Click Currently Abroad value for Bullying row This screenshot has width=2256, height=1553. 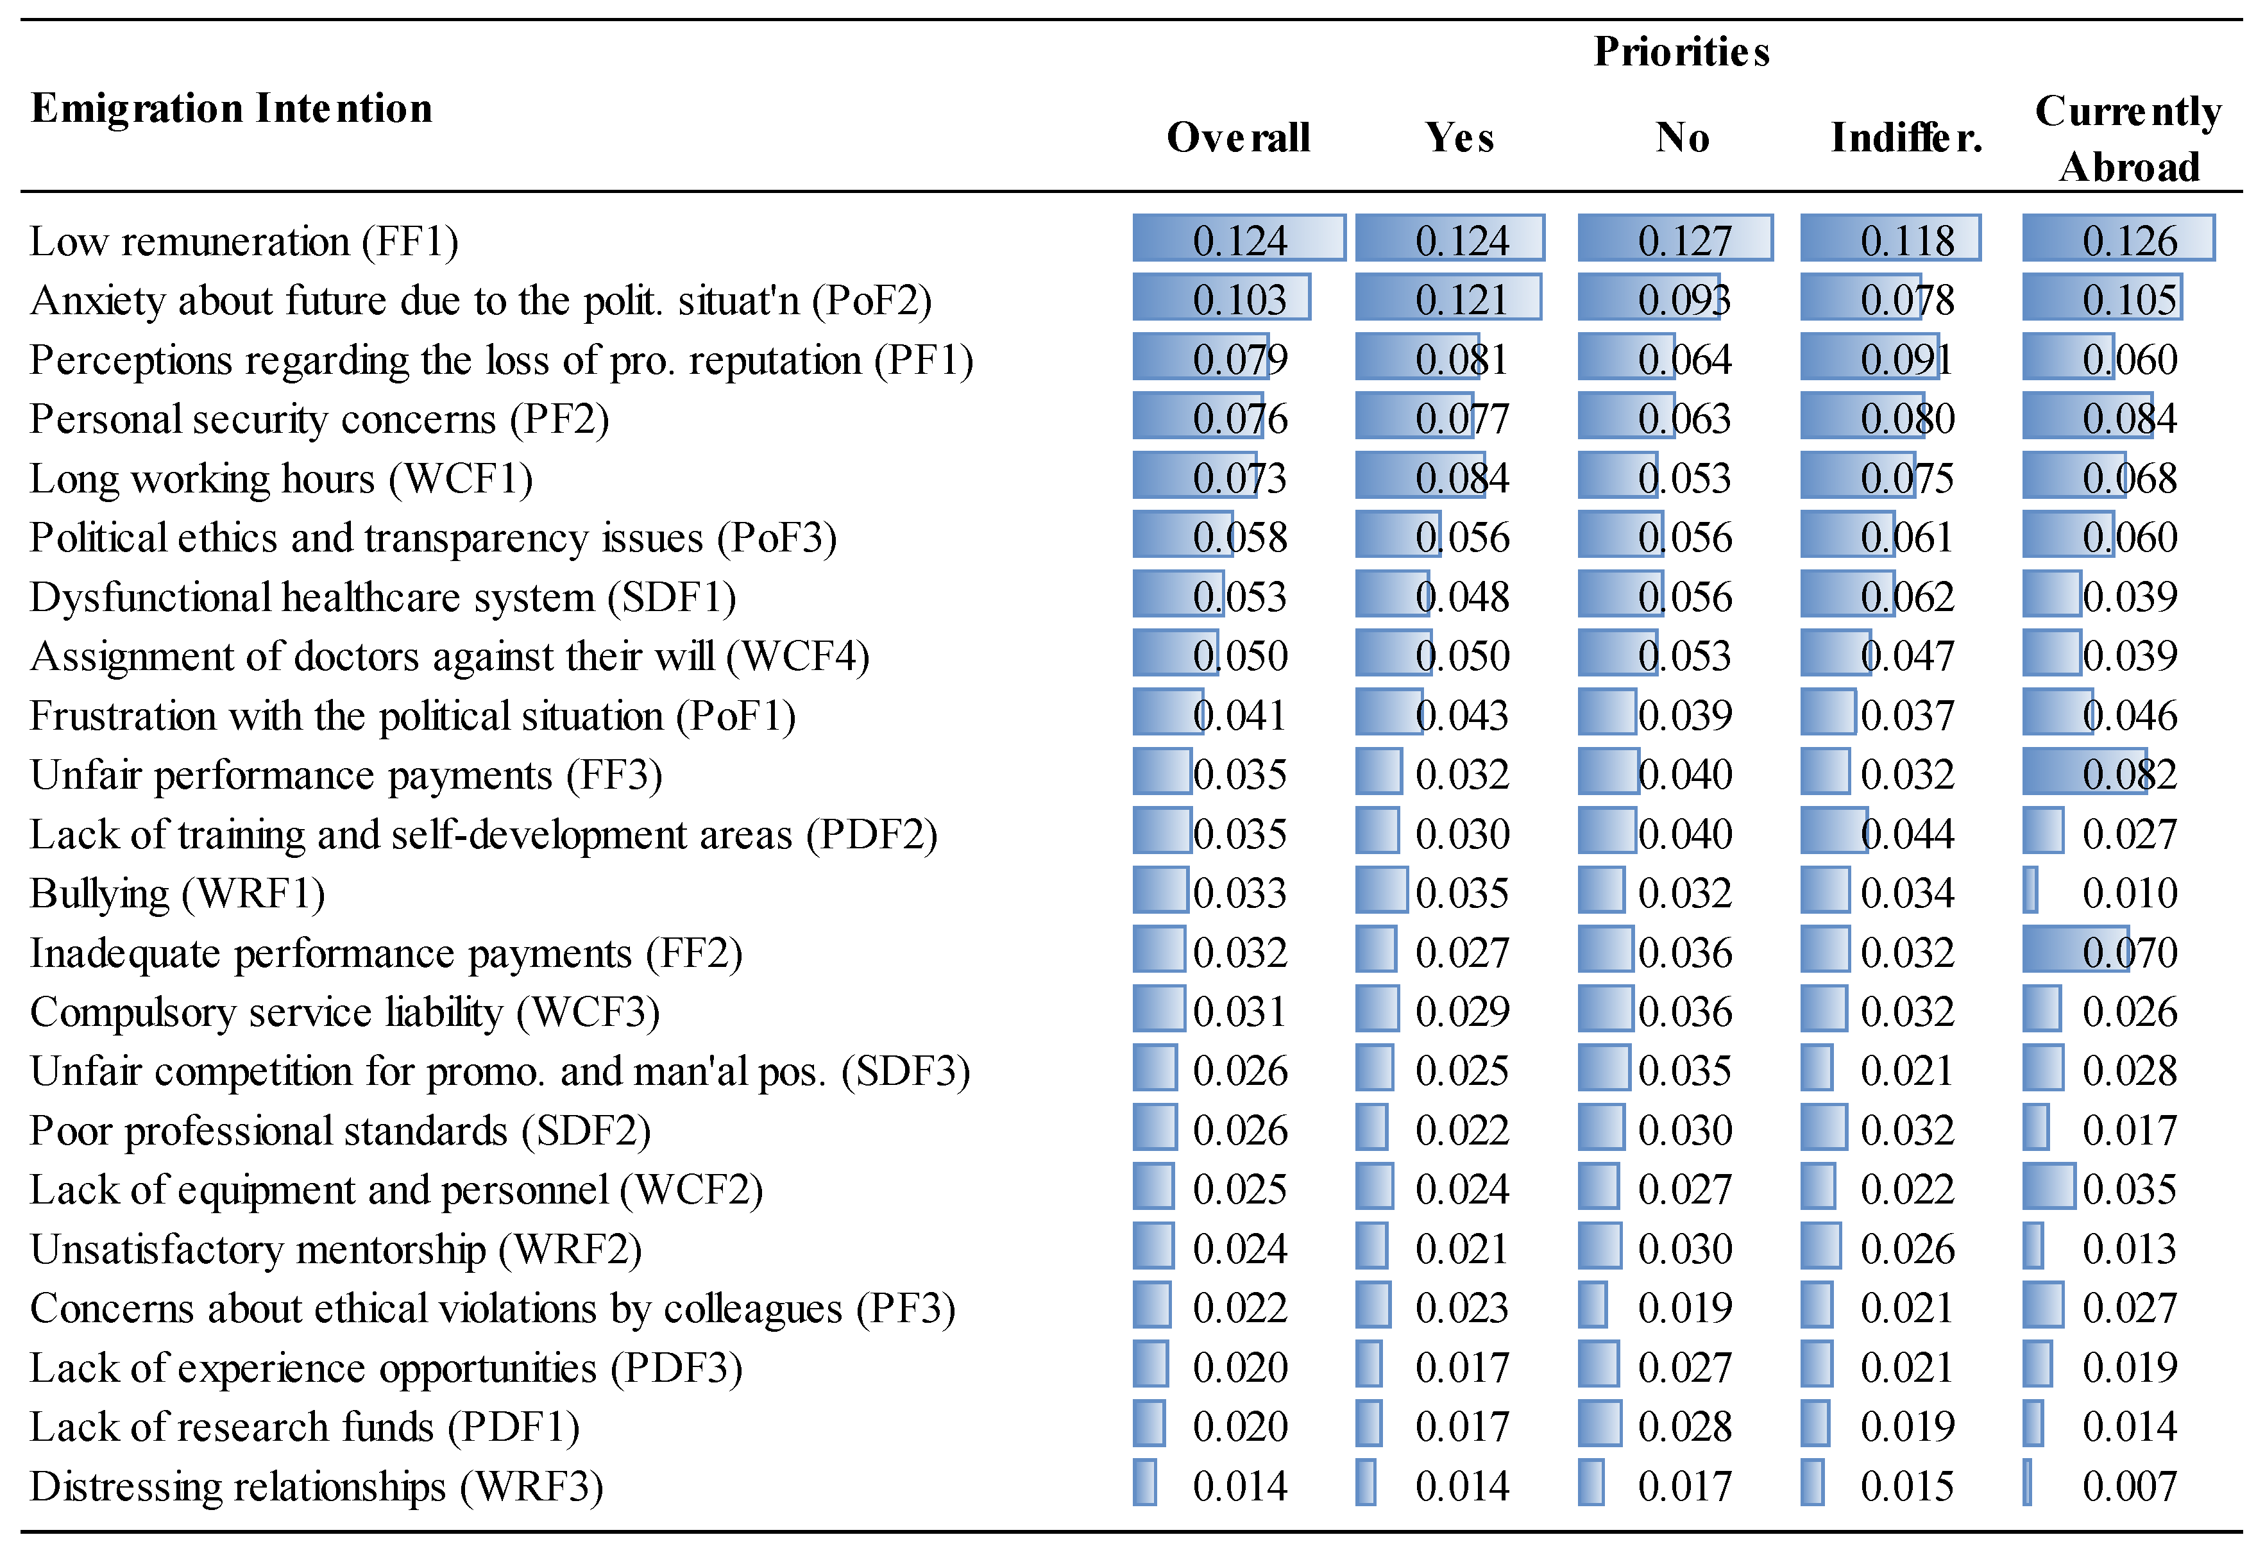point(2128,893)
